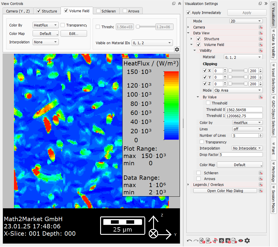Open the gear settings in bottom toolbar
The width and height of the screenshot is (278, 247).
point(247,241)
